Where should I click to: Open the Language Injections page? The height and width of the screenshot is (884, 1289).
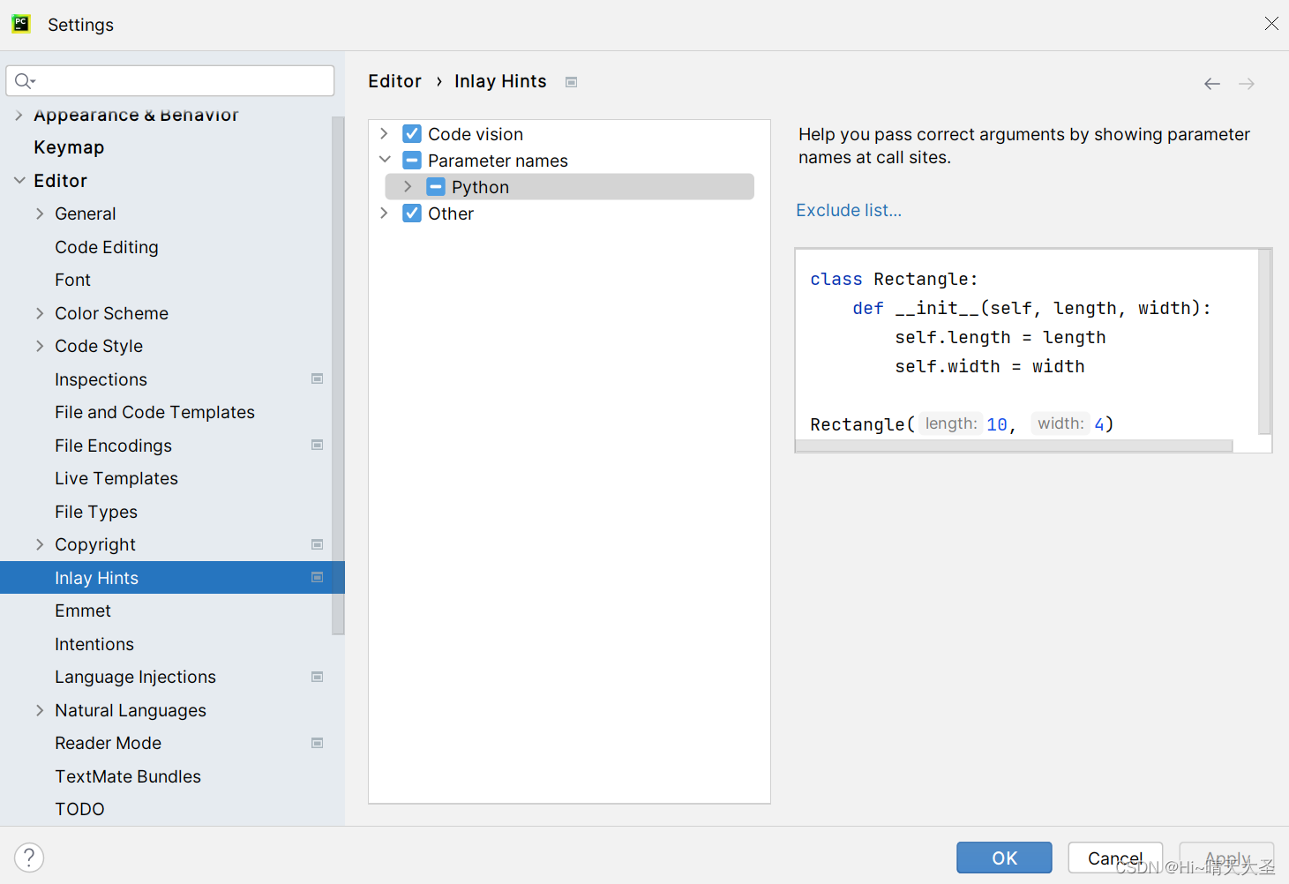[135, 677]
